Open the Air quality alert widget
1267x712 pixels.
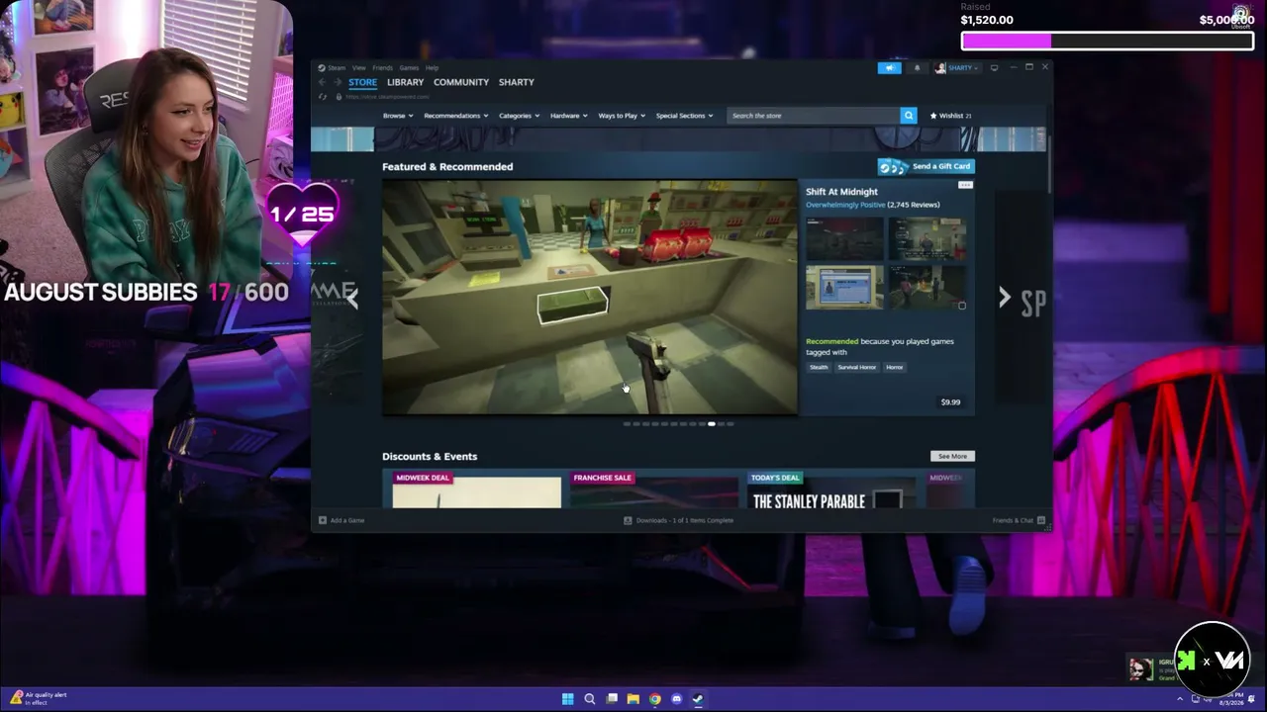click(x=38, y=698)
